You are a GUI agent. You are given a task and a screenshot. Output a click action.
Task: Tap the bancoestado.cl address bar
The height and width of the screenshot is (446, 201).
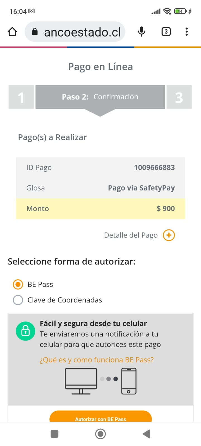tap(82, 32)
